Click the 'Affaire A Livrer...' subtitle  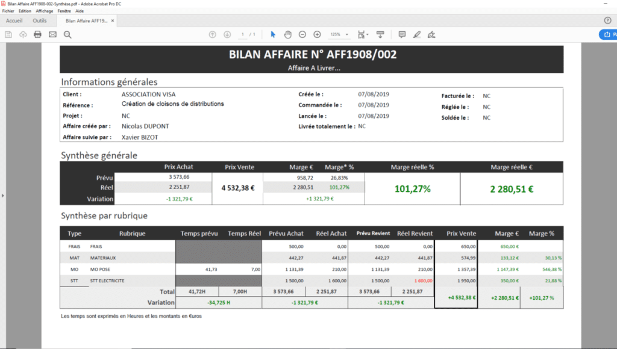(314, 68)
